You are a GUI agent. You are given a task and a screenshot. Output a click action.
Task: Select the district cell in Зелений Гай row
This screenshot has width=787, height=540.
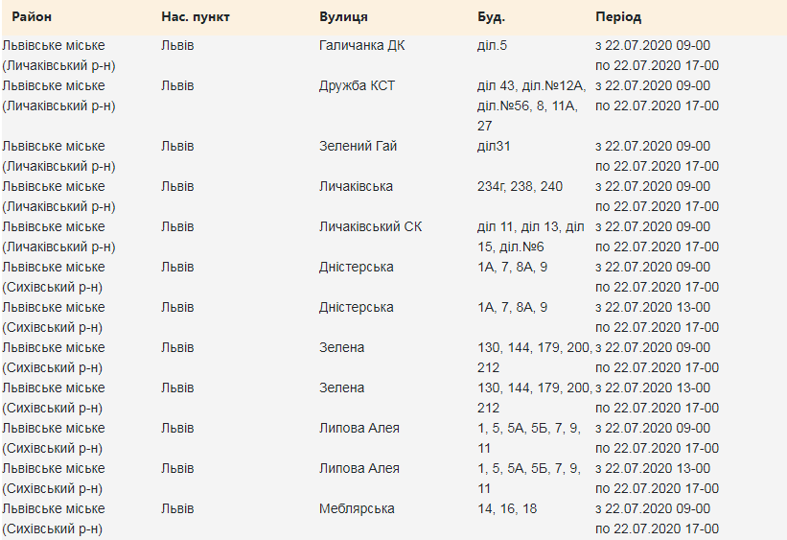coord(59,155)
